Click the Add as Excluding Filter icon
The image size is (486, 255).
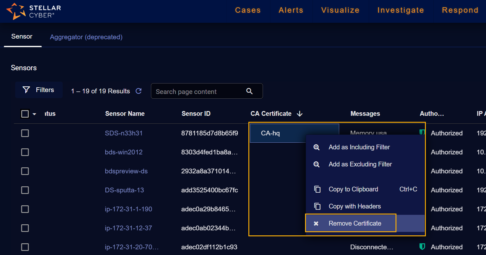[x=316, y=164]
